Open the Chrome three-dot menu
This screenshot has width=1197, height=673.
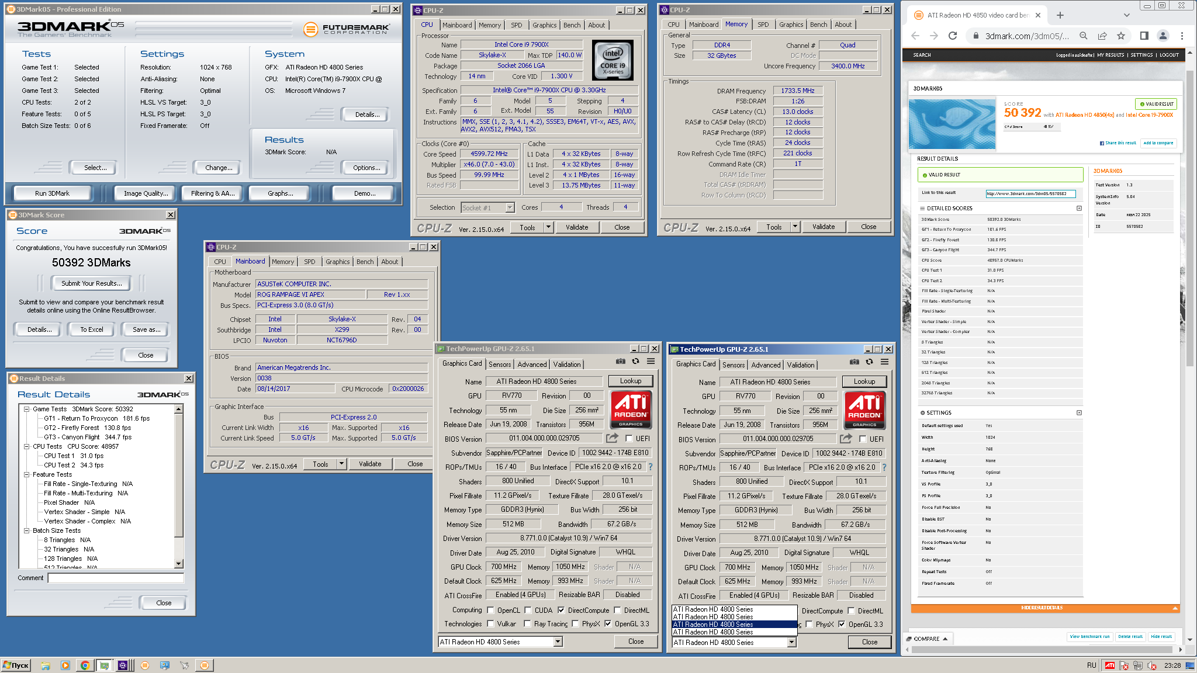point(1182,36)
